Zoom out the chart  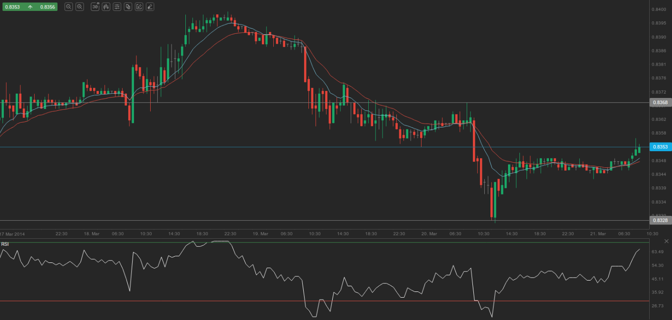pos(69,7)
